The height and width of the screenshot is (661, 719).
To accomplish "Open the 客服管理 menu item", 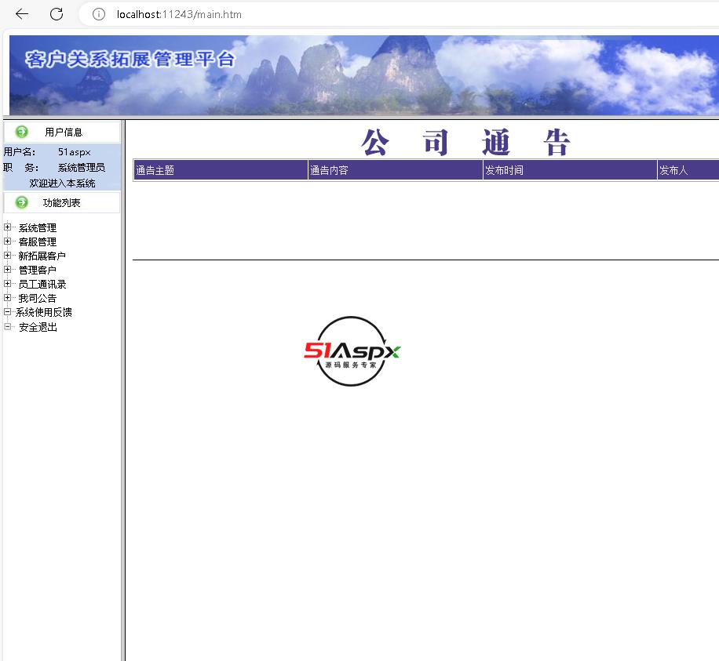I will (x=38, y=242).
